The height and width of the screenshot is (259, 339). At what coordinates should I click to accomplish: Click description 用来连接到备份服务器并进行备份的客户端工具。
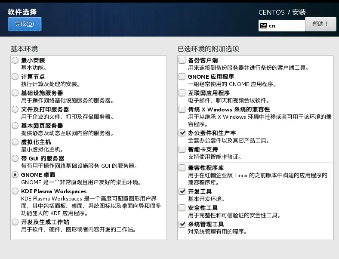pos(248,68)
